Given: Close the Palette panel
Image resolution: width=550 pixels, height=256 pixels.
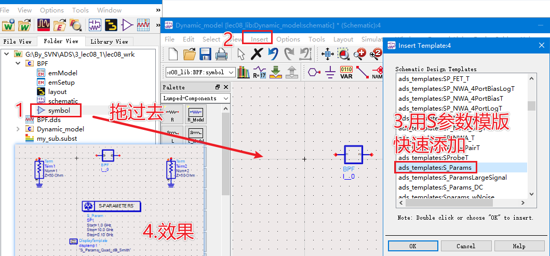Looking at the screenshot, I should coord(225,87).
